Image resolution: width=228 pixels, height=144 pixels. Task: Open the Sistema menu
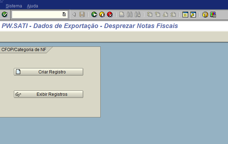tap(14, 6)
